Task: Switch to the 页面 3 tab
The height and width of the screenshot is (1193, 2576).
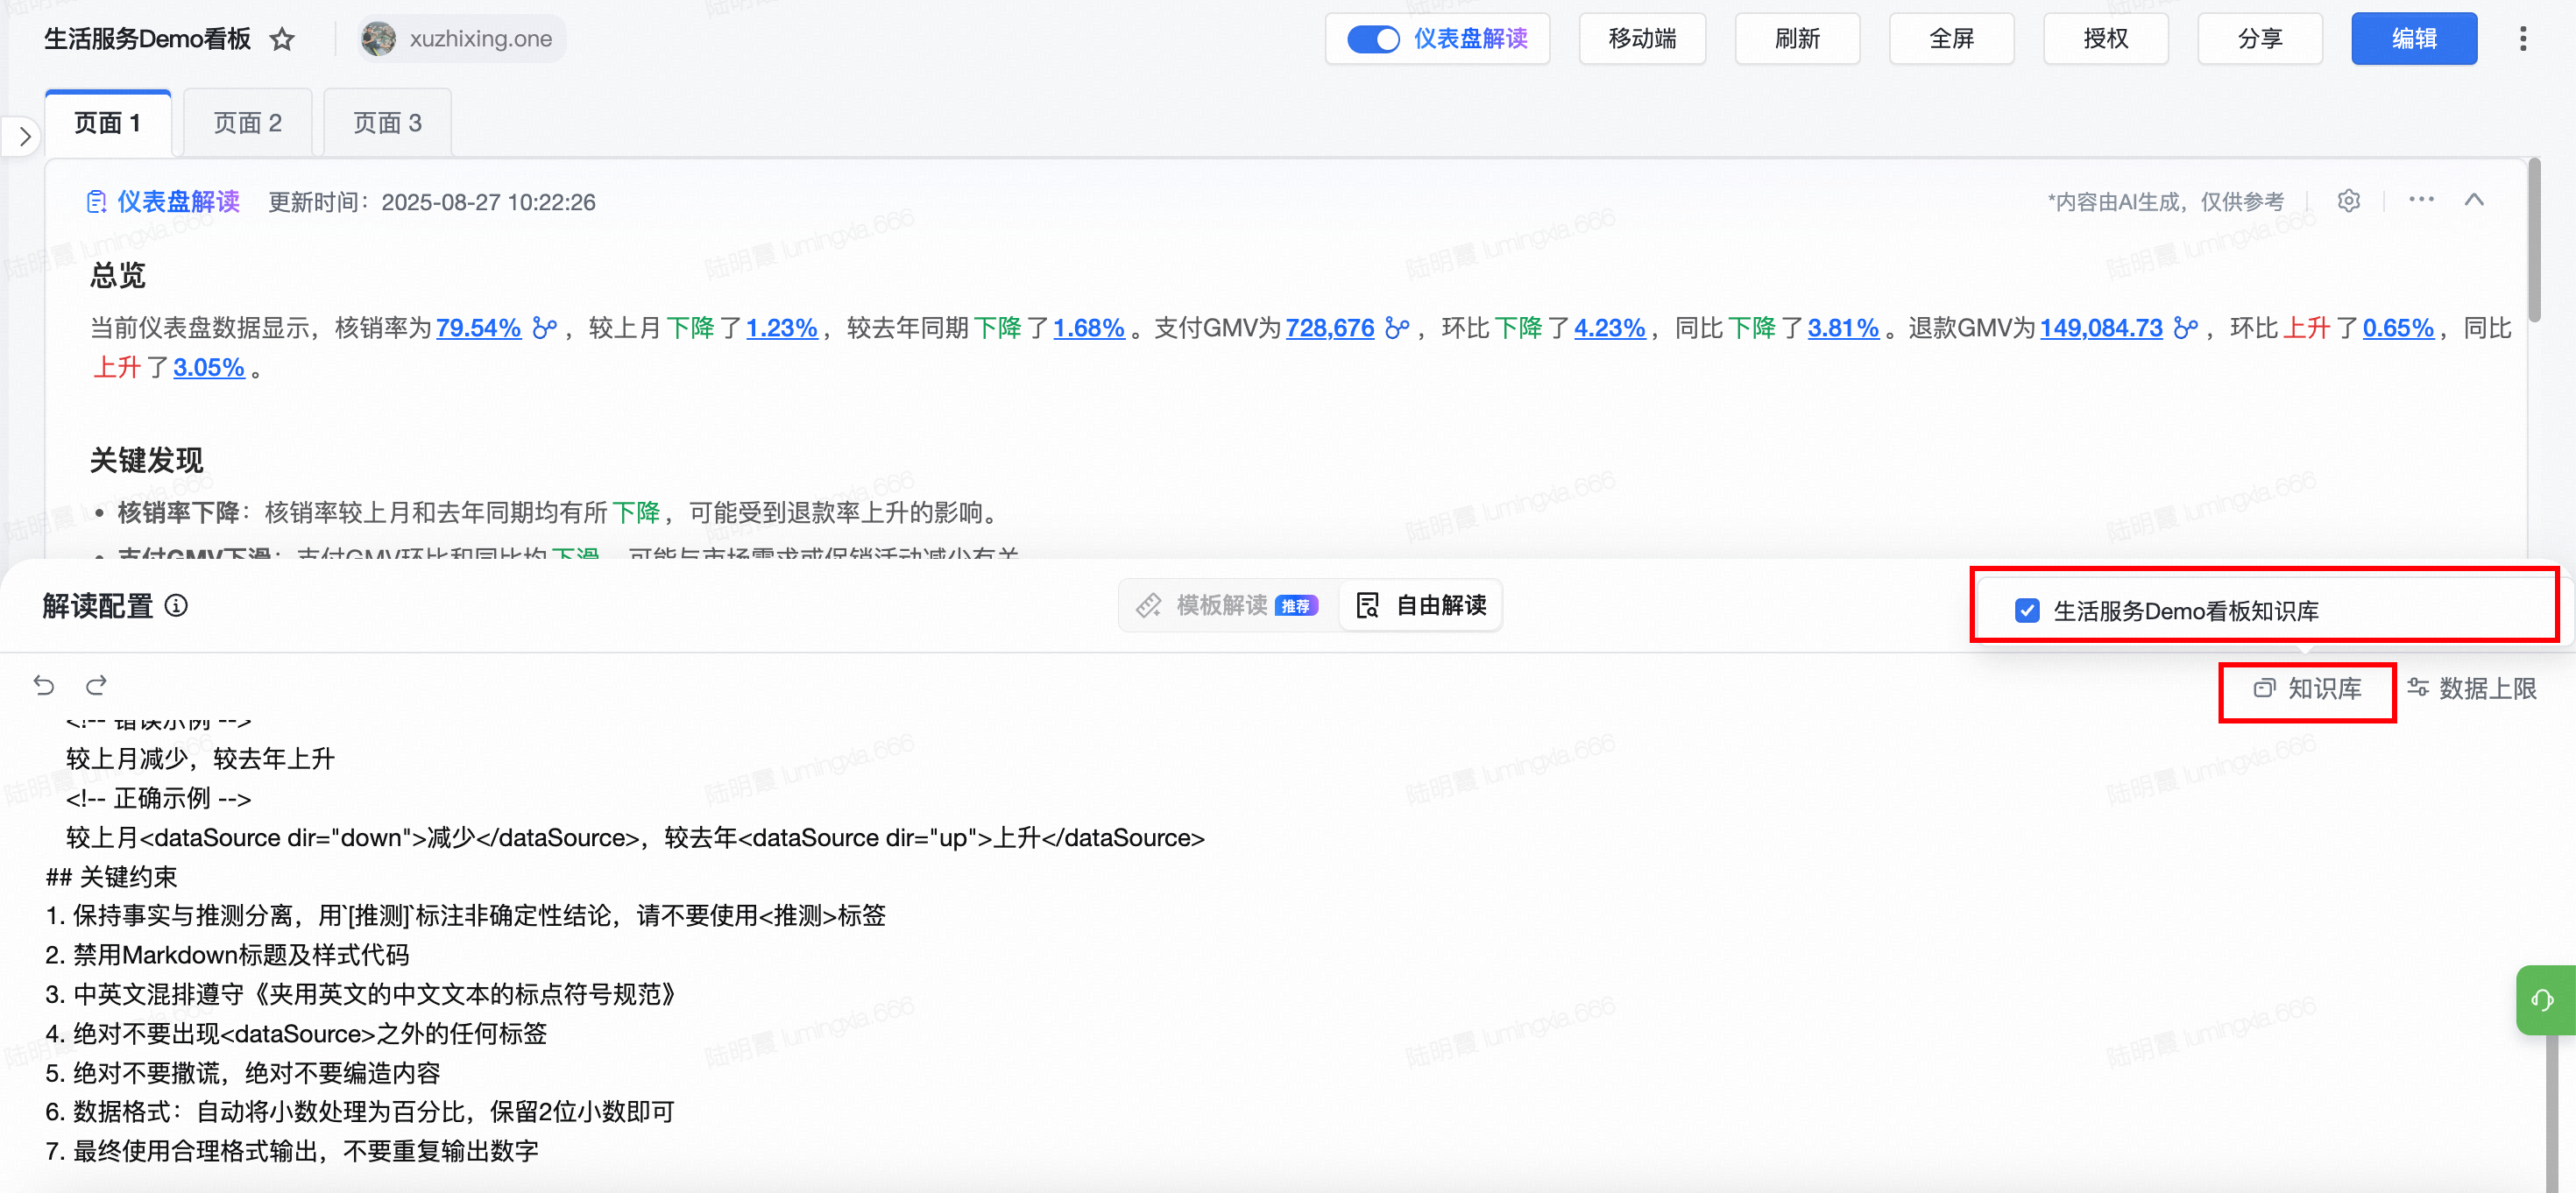Action: 387,123
